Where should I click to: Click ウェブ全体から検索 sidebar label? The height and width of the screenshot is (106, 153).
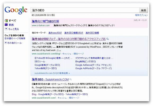[x=14, y=35]
